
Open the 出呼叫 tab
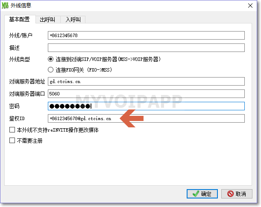pyautogui.click(x=47, y=20)
